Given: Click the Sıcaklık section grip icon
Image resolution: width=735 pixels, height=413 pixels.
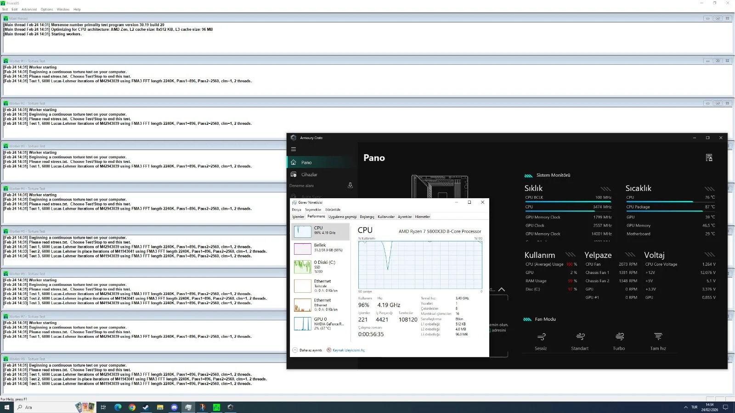Looking at the screenshot, I should 710,189.
